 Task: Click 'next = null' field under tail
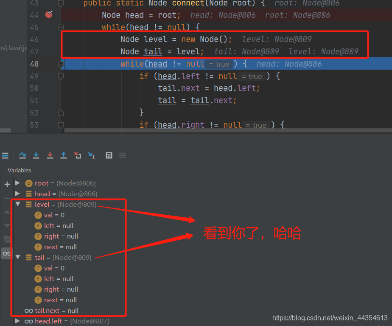[x=56, y=300]
